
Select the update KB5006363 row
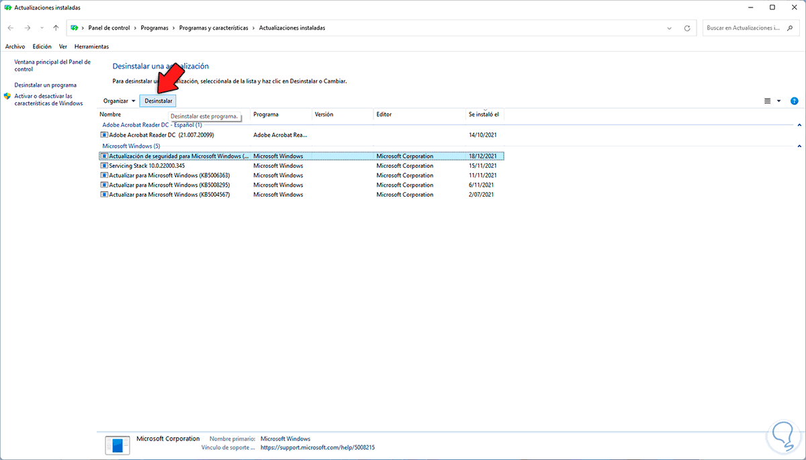(x=300, y=175)
